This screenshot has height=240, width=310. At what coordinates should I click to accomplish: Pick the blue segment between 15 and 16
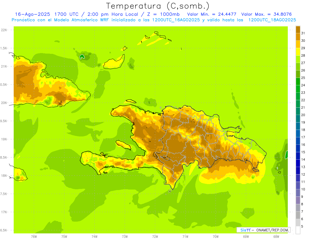pyautogui.click(x=298, y=148)
